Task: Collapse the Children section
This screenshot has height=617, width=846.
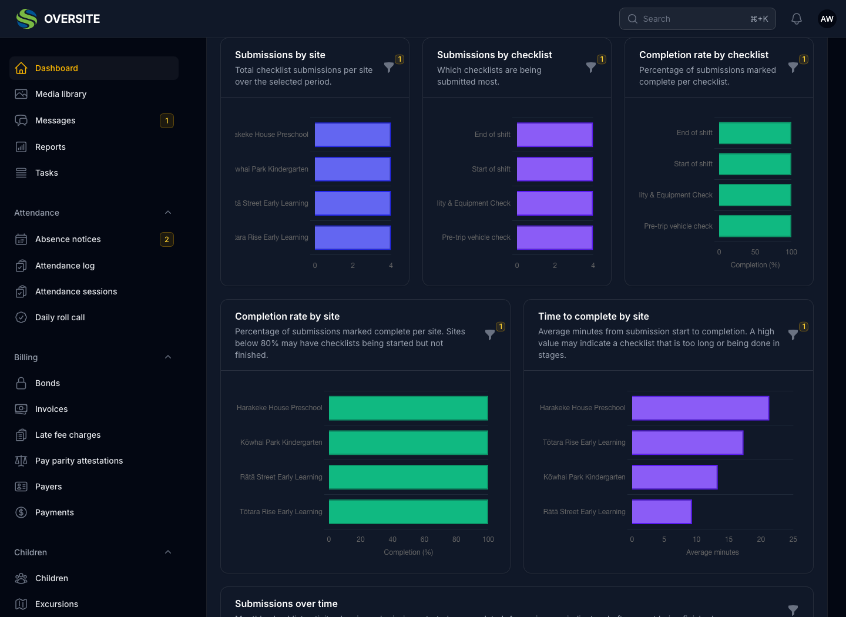Action: (x=168, y=552)
